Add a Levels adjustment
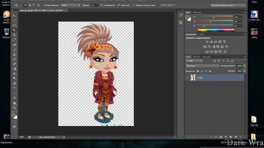264x148 pixels. click(x=211, y=42)
